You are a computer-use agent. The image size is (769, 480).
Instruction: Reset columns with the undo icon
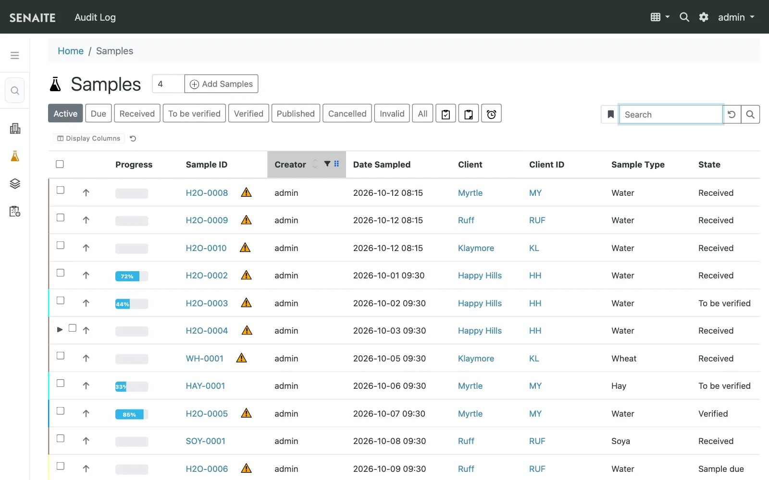pos(133,138)
